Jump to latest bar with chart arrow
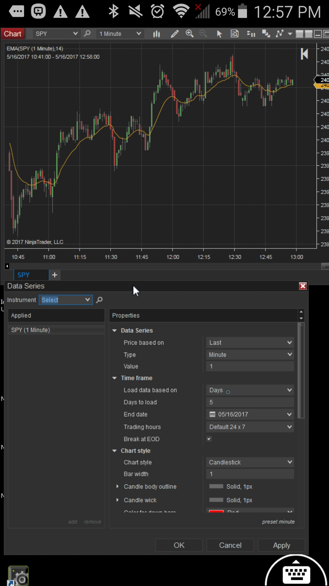Screen dimensions: 329x586 point(304,54)
